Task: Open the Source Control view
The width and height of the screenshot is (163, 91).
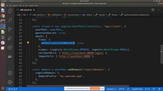Action: [10, 29]
